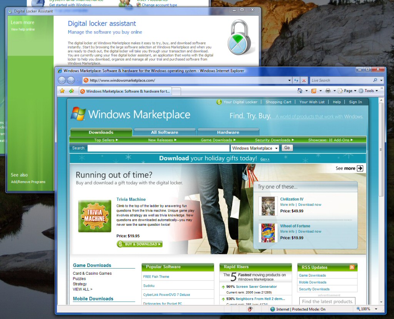The image size is (394, 319).
Task: Open the Wheel of Fortune box art
Action: click(x=268, y=233)
